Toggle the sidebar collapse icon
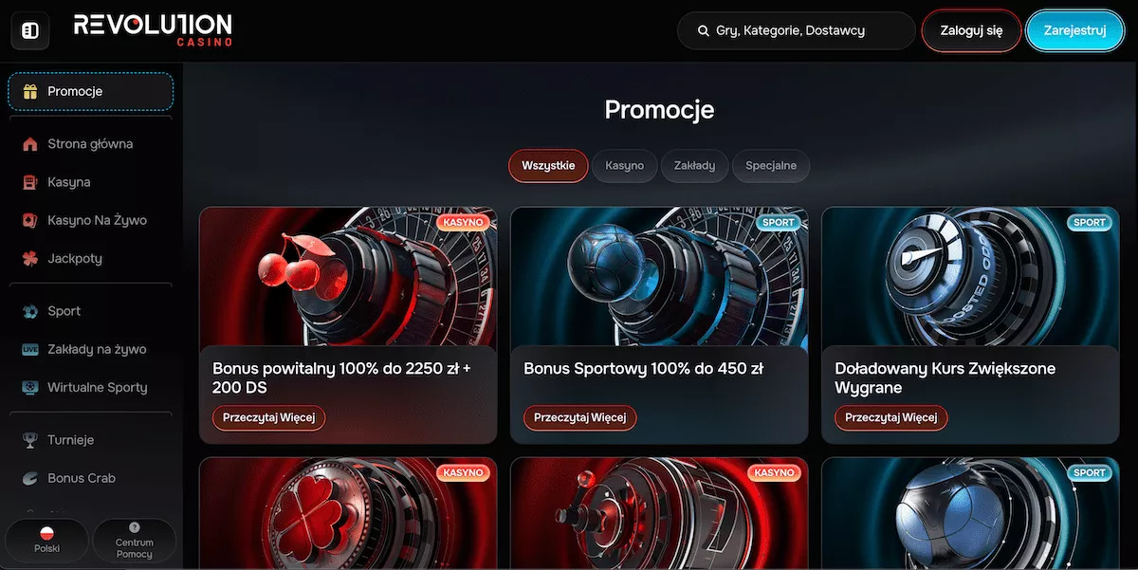 (29, 31)
